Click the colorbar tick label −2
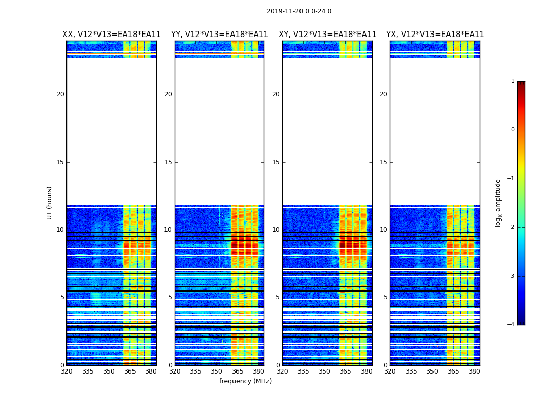This screenshot has width=533, height=406. point(511,227)
